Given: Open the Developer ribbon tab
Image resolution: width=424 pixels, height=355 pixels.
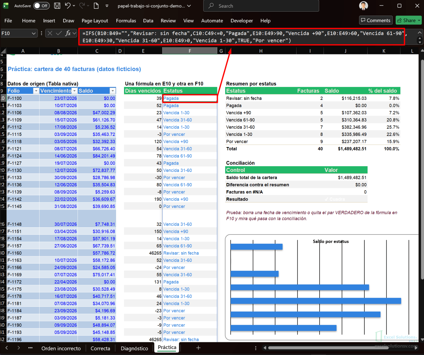Looking at the screenshot, I should [242, 21].
